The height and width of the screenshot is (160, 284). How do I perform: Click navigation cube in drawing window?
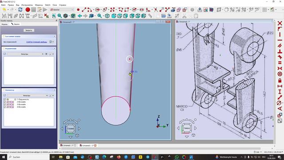[x=187, y=128]
